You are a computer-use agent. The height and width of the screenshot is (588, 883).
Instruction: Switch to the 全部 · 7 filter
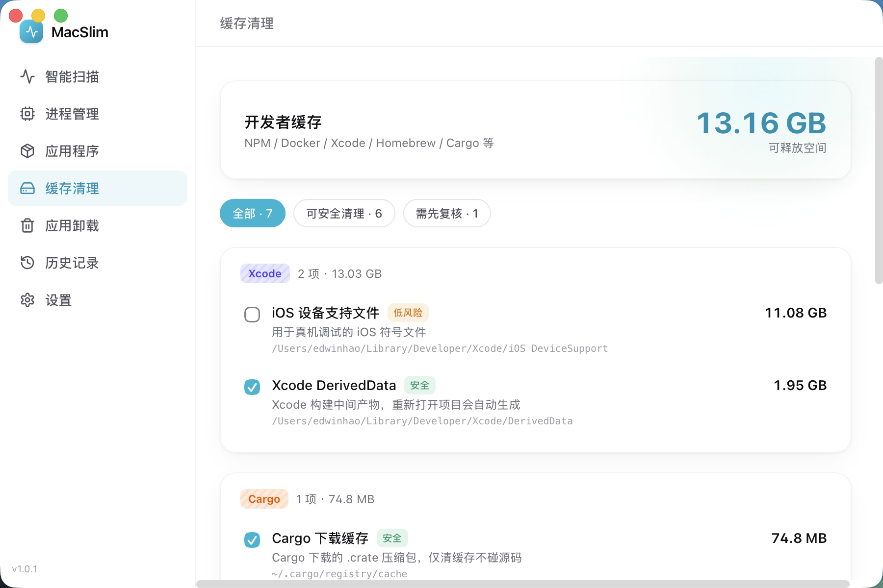(x=253, y=213)
